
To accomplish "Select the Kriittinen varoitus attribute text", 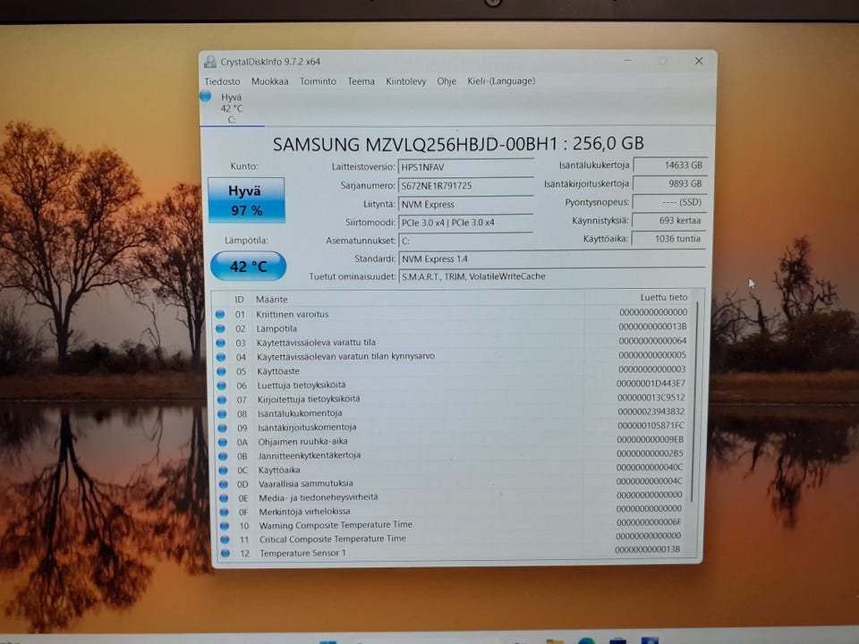I will [292, 314].
